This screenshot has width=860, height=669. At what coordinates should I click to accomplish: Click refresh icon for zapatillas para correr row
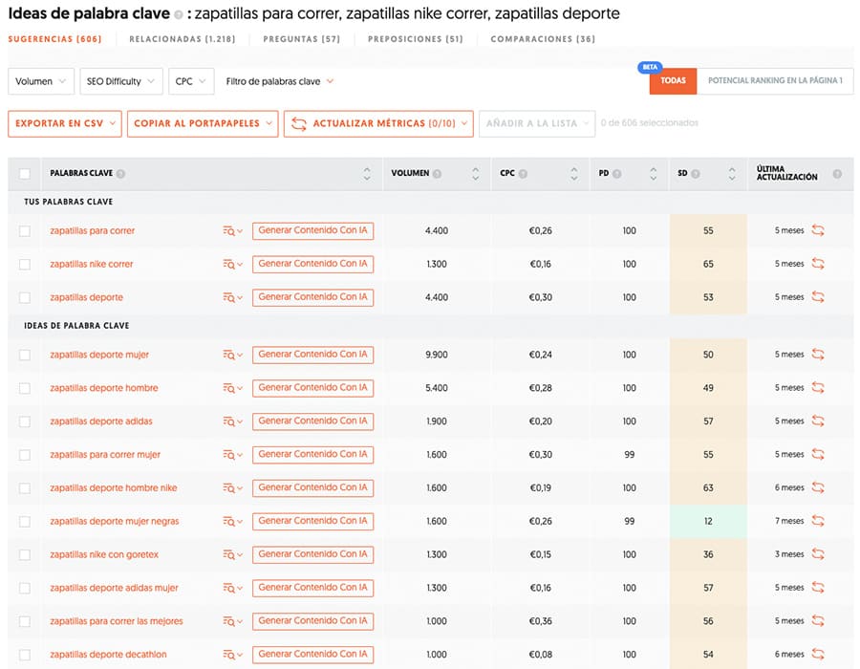tap(818, 230)
